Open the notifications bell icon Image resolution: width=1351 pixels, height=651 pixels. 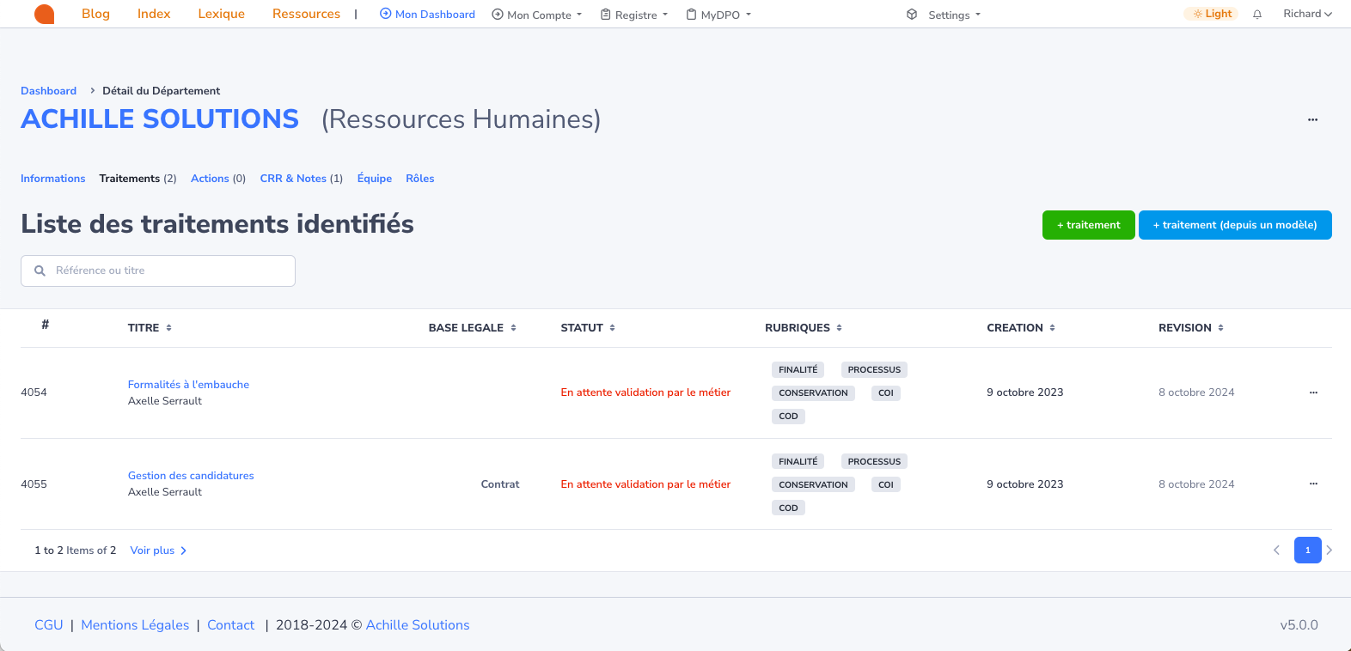pos(1257,15)
